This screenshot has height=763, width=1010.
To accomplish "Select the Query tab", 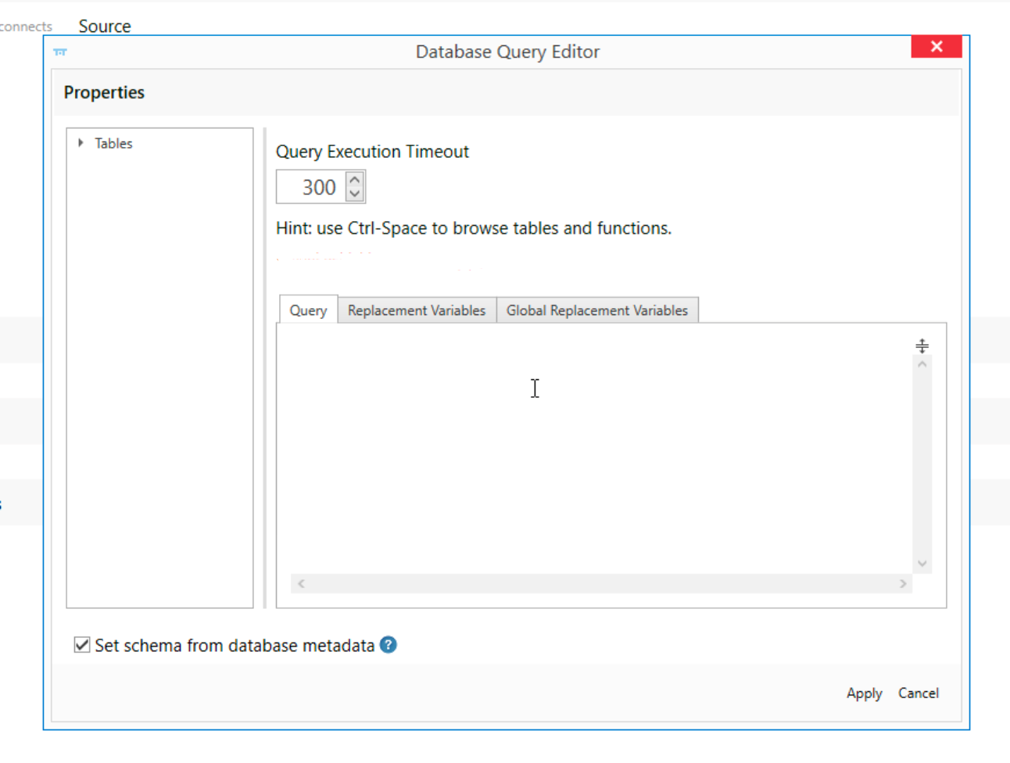I will click(308, 310).
